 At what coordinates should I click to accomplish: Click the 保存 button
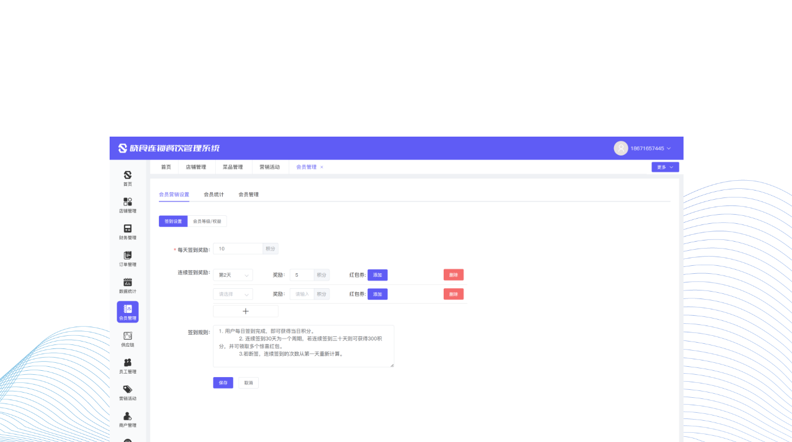(x=223, y=383)
